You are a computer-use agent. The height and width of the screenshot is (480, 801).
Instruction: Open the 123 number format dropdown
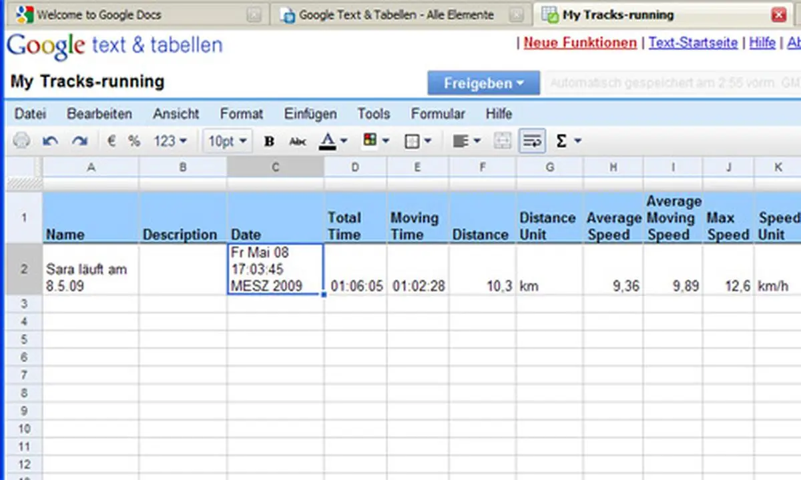[168, 141]
